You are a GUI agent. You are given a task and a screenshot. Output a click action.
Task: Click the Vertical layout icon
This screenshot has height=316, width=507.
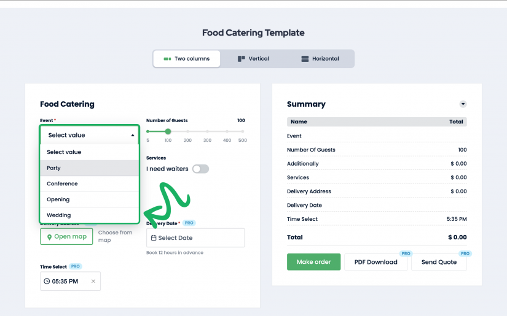tap(242, 59)
